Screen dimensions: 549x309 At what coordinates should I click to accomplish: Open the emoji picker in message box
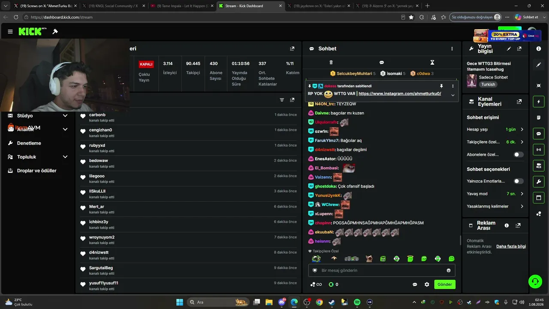[x=449, y=270]
